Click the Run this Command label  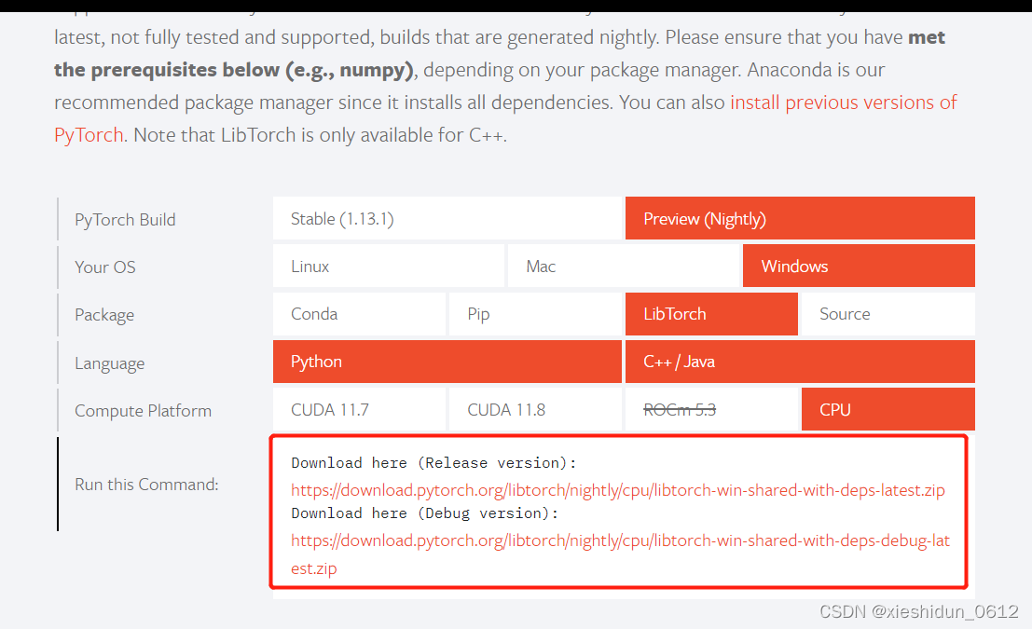point(146,484)
